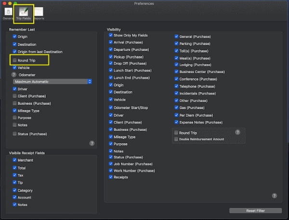
Task: Click help icon at bottom-right of Visibility panel
Action: 274,196
